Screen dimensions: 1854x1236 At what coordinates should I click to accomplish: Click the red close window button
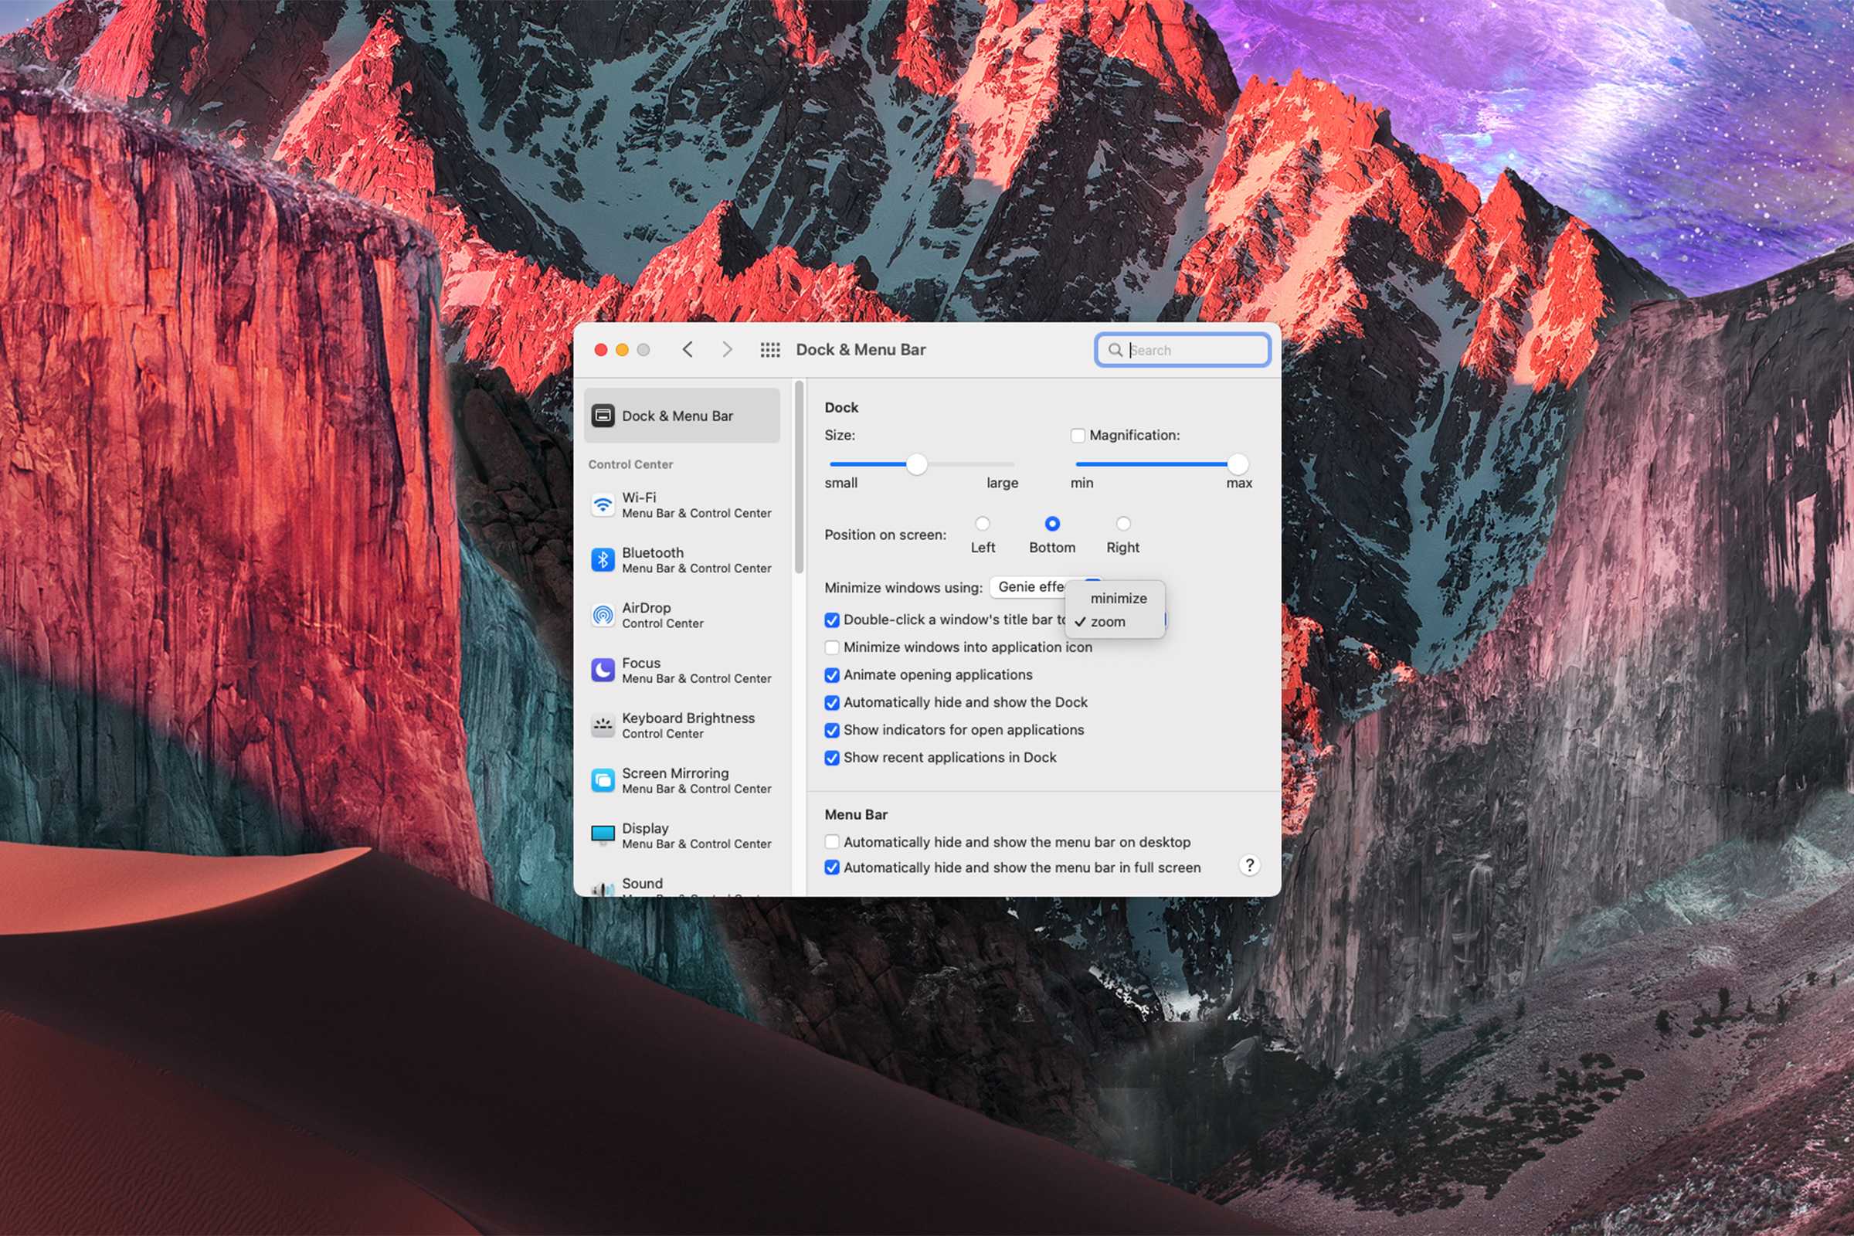[601, 350]
